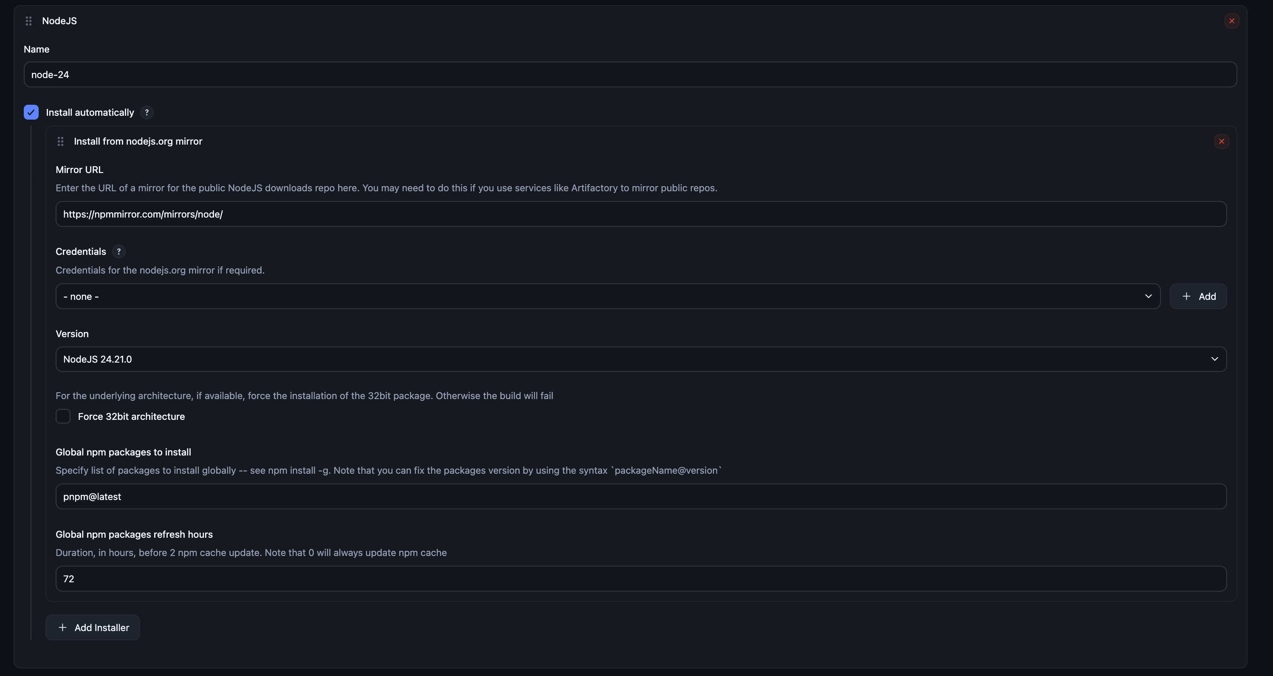Uncheck the Install automatically checkbox
Screen dimensions: 1273x676
[x=31, y=112]
